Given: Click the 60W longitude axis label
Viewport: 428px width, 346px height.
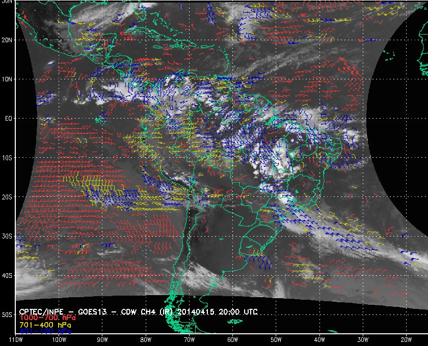Looking at the screenshot, I should [x=232, y=340].
